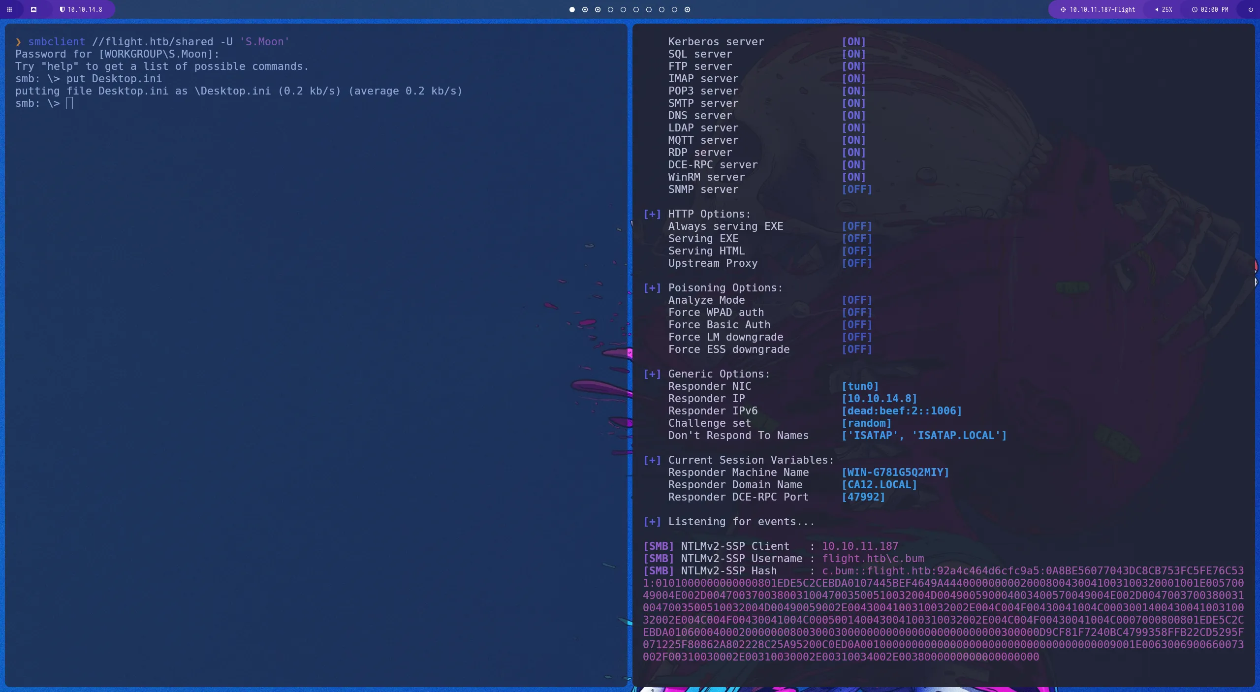Open the power menu icon
This screenshot has height=692, width=1260.
(x=1251, y=9)
